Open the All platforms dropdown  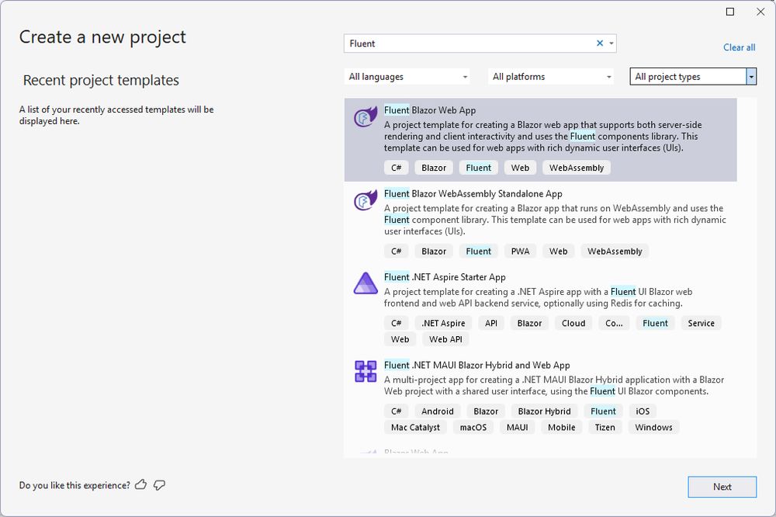551,77
